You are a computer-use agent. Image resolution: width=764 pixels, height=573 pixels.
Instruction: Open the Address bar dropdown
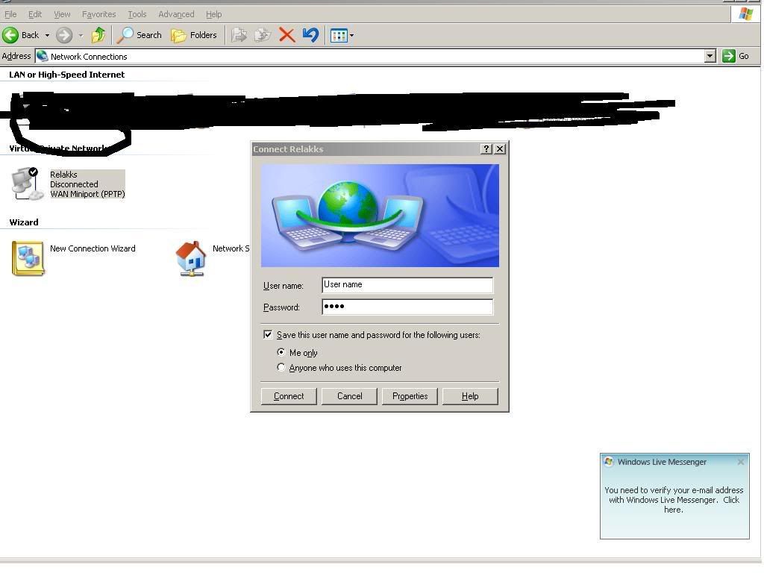tap(710, 56)
